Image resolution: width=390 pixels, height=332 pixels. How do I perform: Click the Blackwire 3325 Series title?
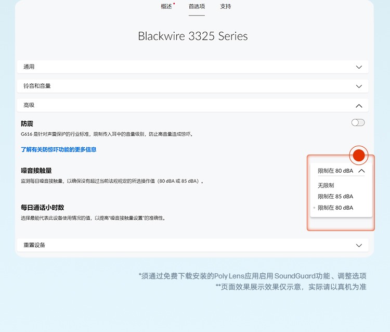[x=193, y=36]
